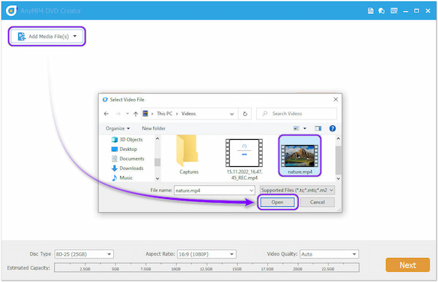The width and height of the screenshot is (438, 282).
Task: Click the file list vertical scrollbar
Action: coord(338,160)
